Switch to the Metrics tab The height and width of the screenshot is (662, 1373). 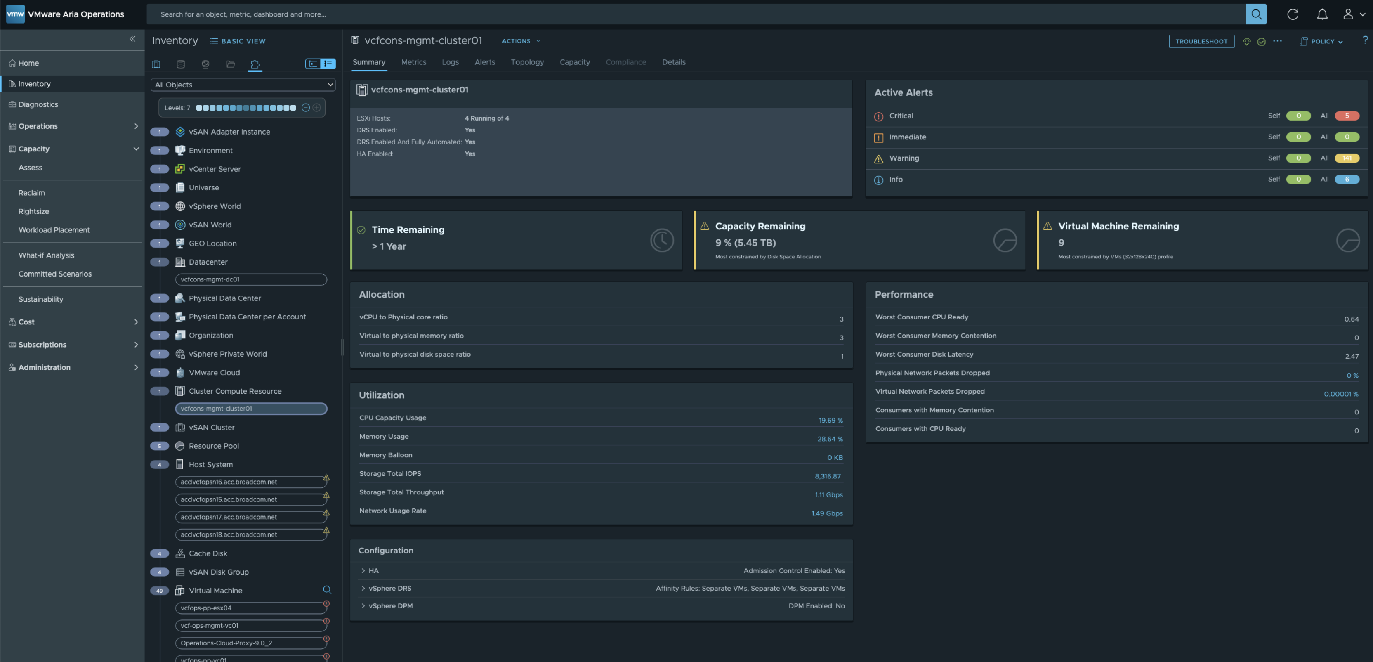(413, 62)
